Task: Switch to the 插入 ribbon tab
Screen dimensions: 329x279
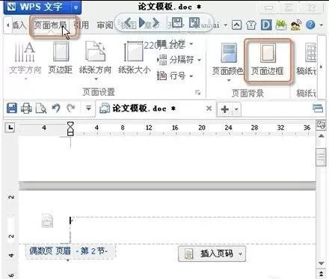Action: pyautogui.click(x=19, y=25)
